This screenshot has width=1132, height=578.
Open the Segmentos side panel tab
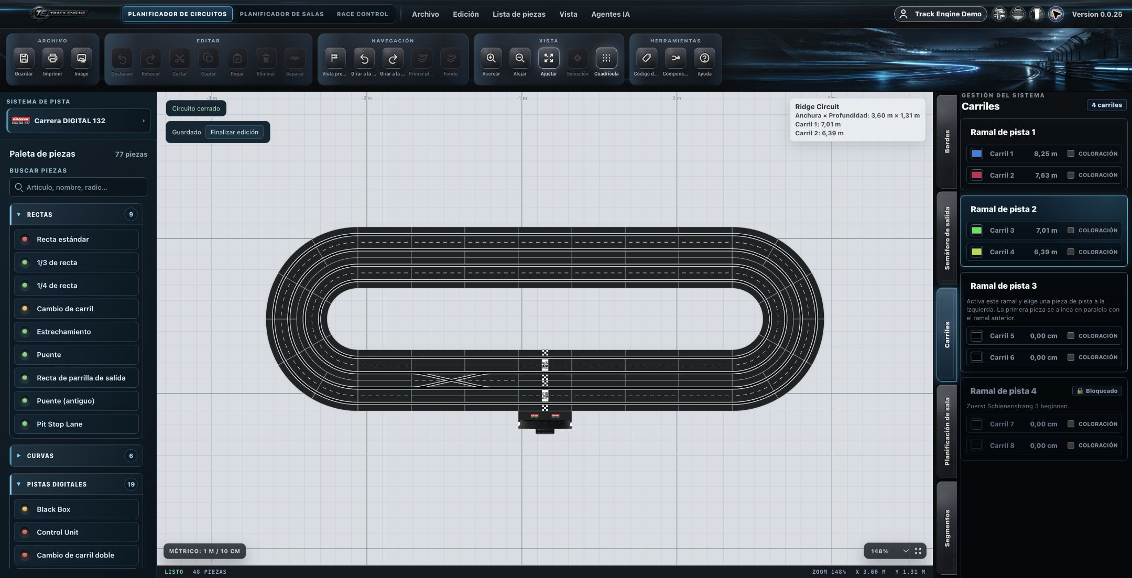point(947,528)
